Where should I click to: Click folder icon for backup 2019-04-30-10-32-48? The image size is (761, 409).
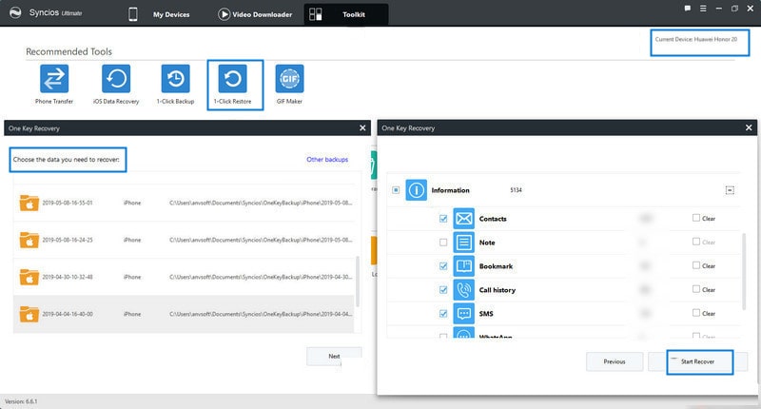click(29, 277)
